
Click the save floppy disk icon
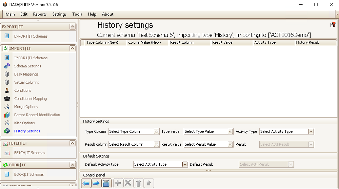[x=106, y=183]
